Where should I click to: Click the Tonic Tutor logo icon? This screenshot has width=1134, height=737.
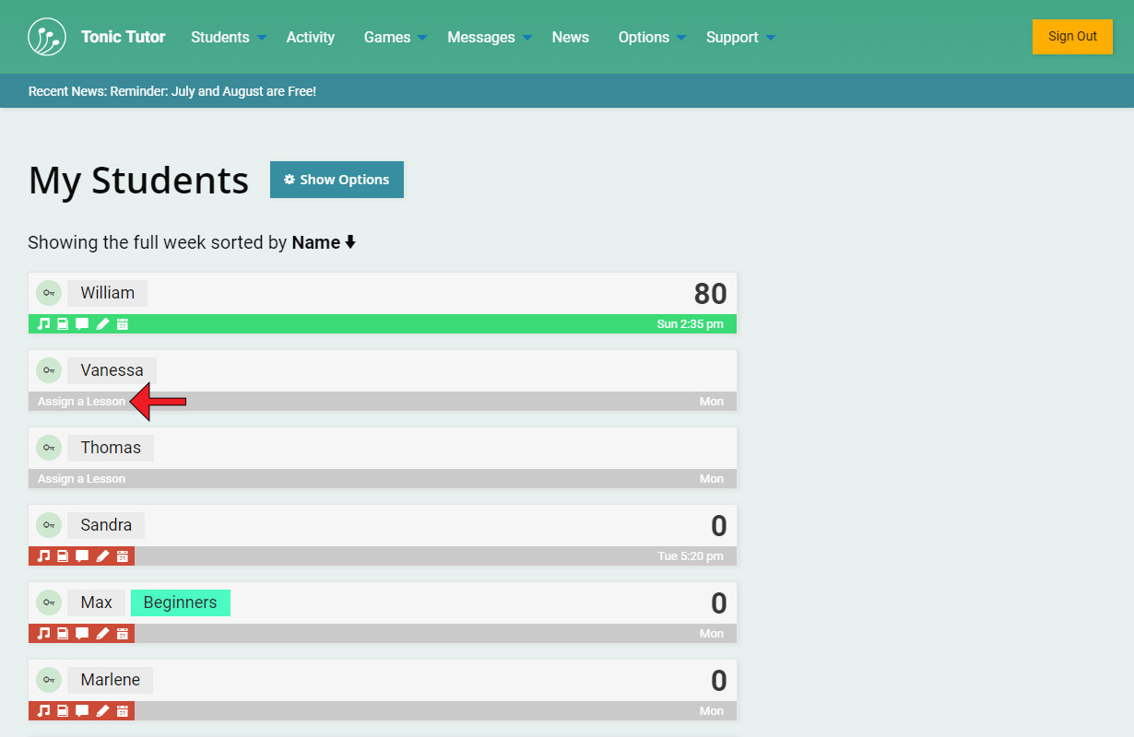[x=47, y=37]
